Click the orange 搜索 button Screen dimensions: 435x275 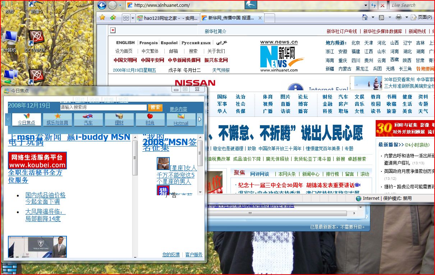[x=155, y=107]
